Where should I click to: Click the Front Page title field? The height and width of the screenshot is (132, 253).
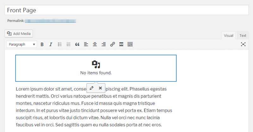[x=126, y=10]
